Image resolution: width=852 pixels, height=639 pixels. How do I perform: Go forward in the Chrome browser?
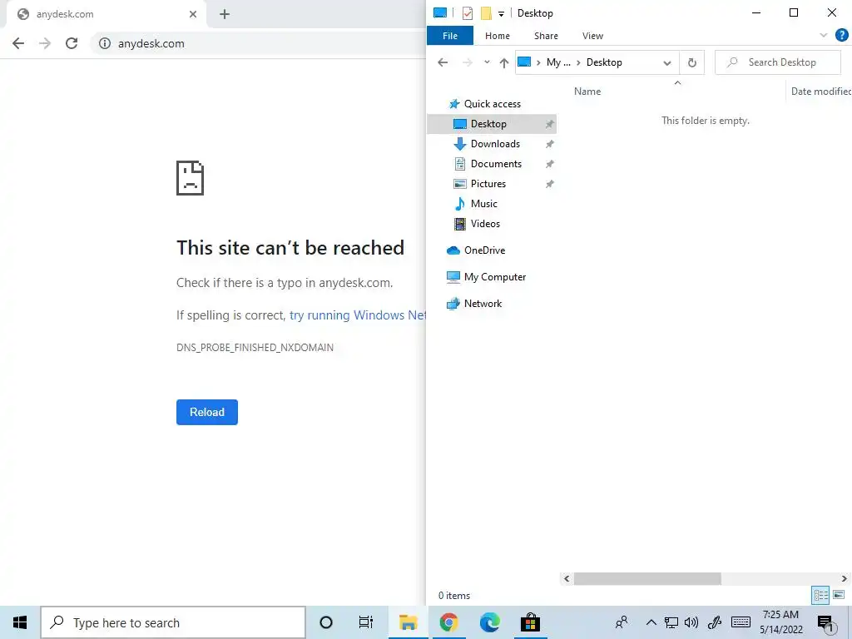45,43
